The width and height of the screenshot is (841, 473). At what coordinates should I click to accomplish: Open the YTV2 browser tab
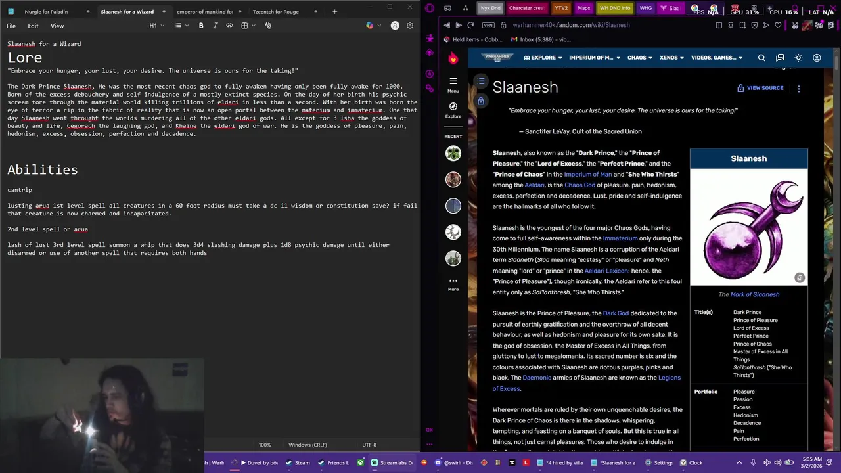click(561, 8)
